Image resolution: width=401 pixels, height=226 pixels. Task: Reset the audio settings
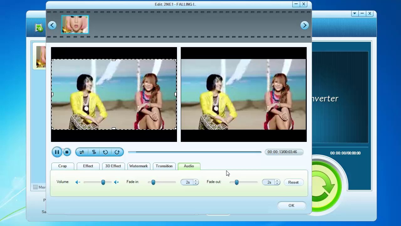(x=294, y=182)
